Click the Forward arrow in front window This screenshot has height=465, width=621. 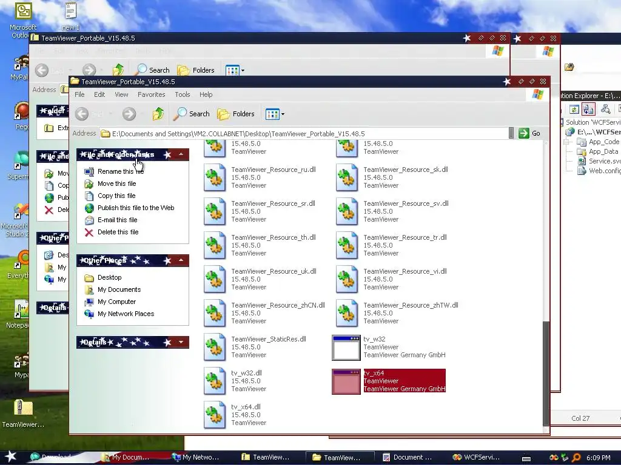point(129,114)
